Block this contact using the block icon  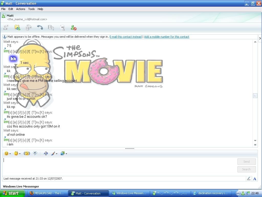click(x=74, y=27)
